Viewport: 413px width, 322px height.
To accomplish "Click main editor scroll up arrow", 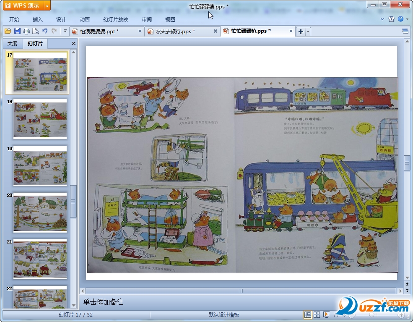I will pyautogui.click(x=407, y=42).
